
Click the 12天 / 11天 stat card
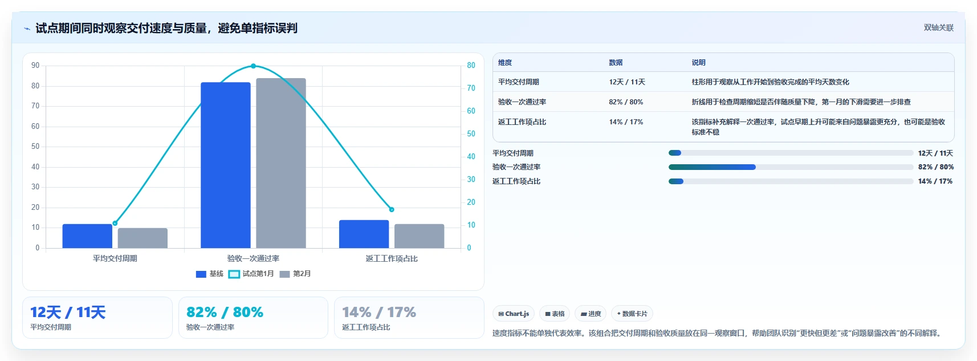click(x=97, y=318)
